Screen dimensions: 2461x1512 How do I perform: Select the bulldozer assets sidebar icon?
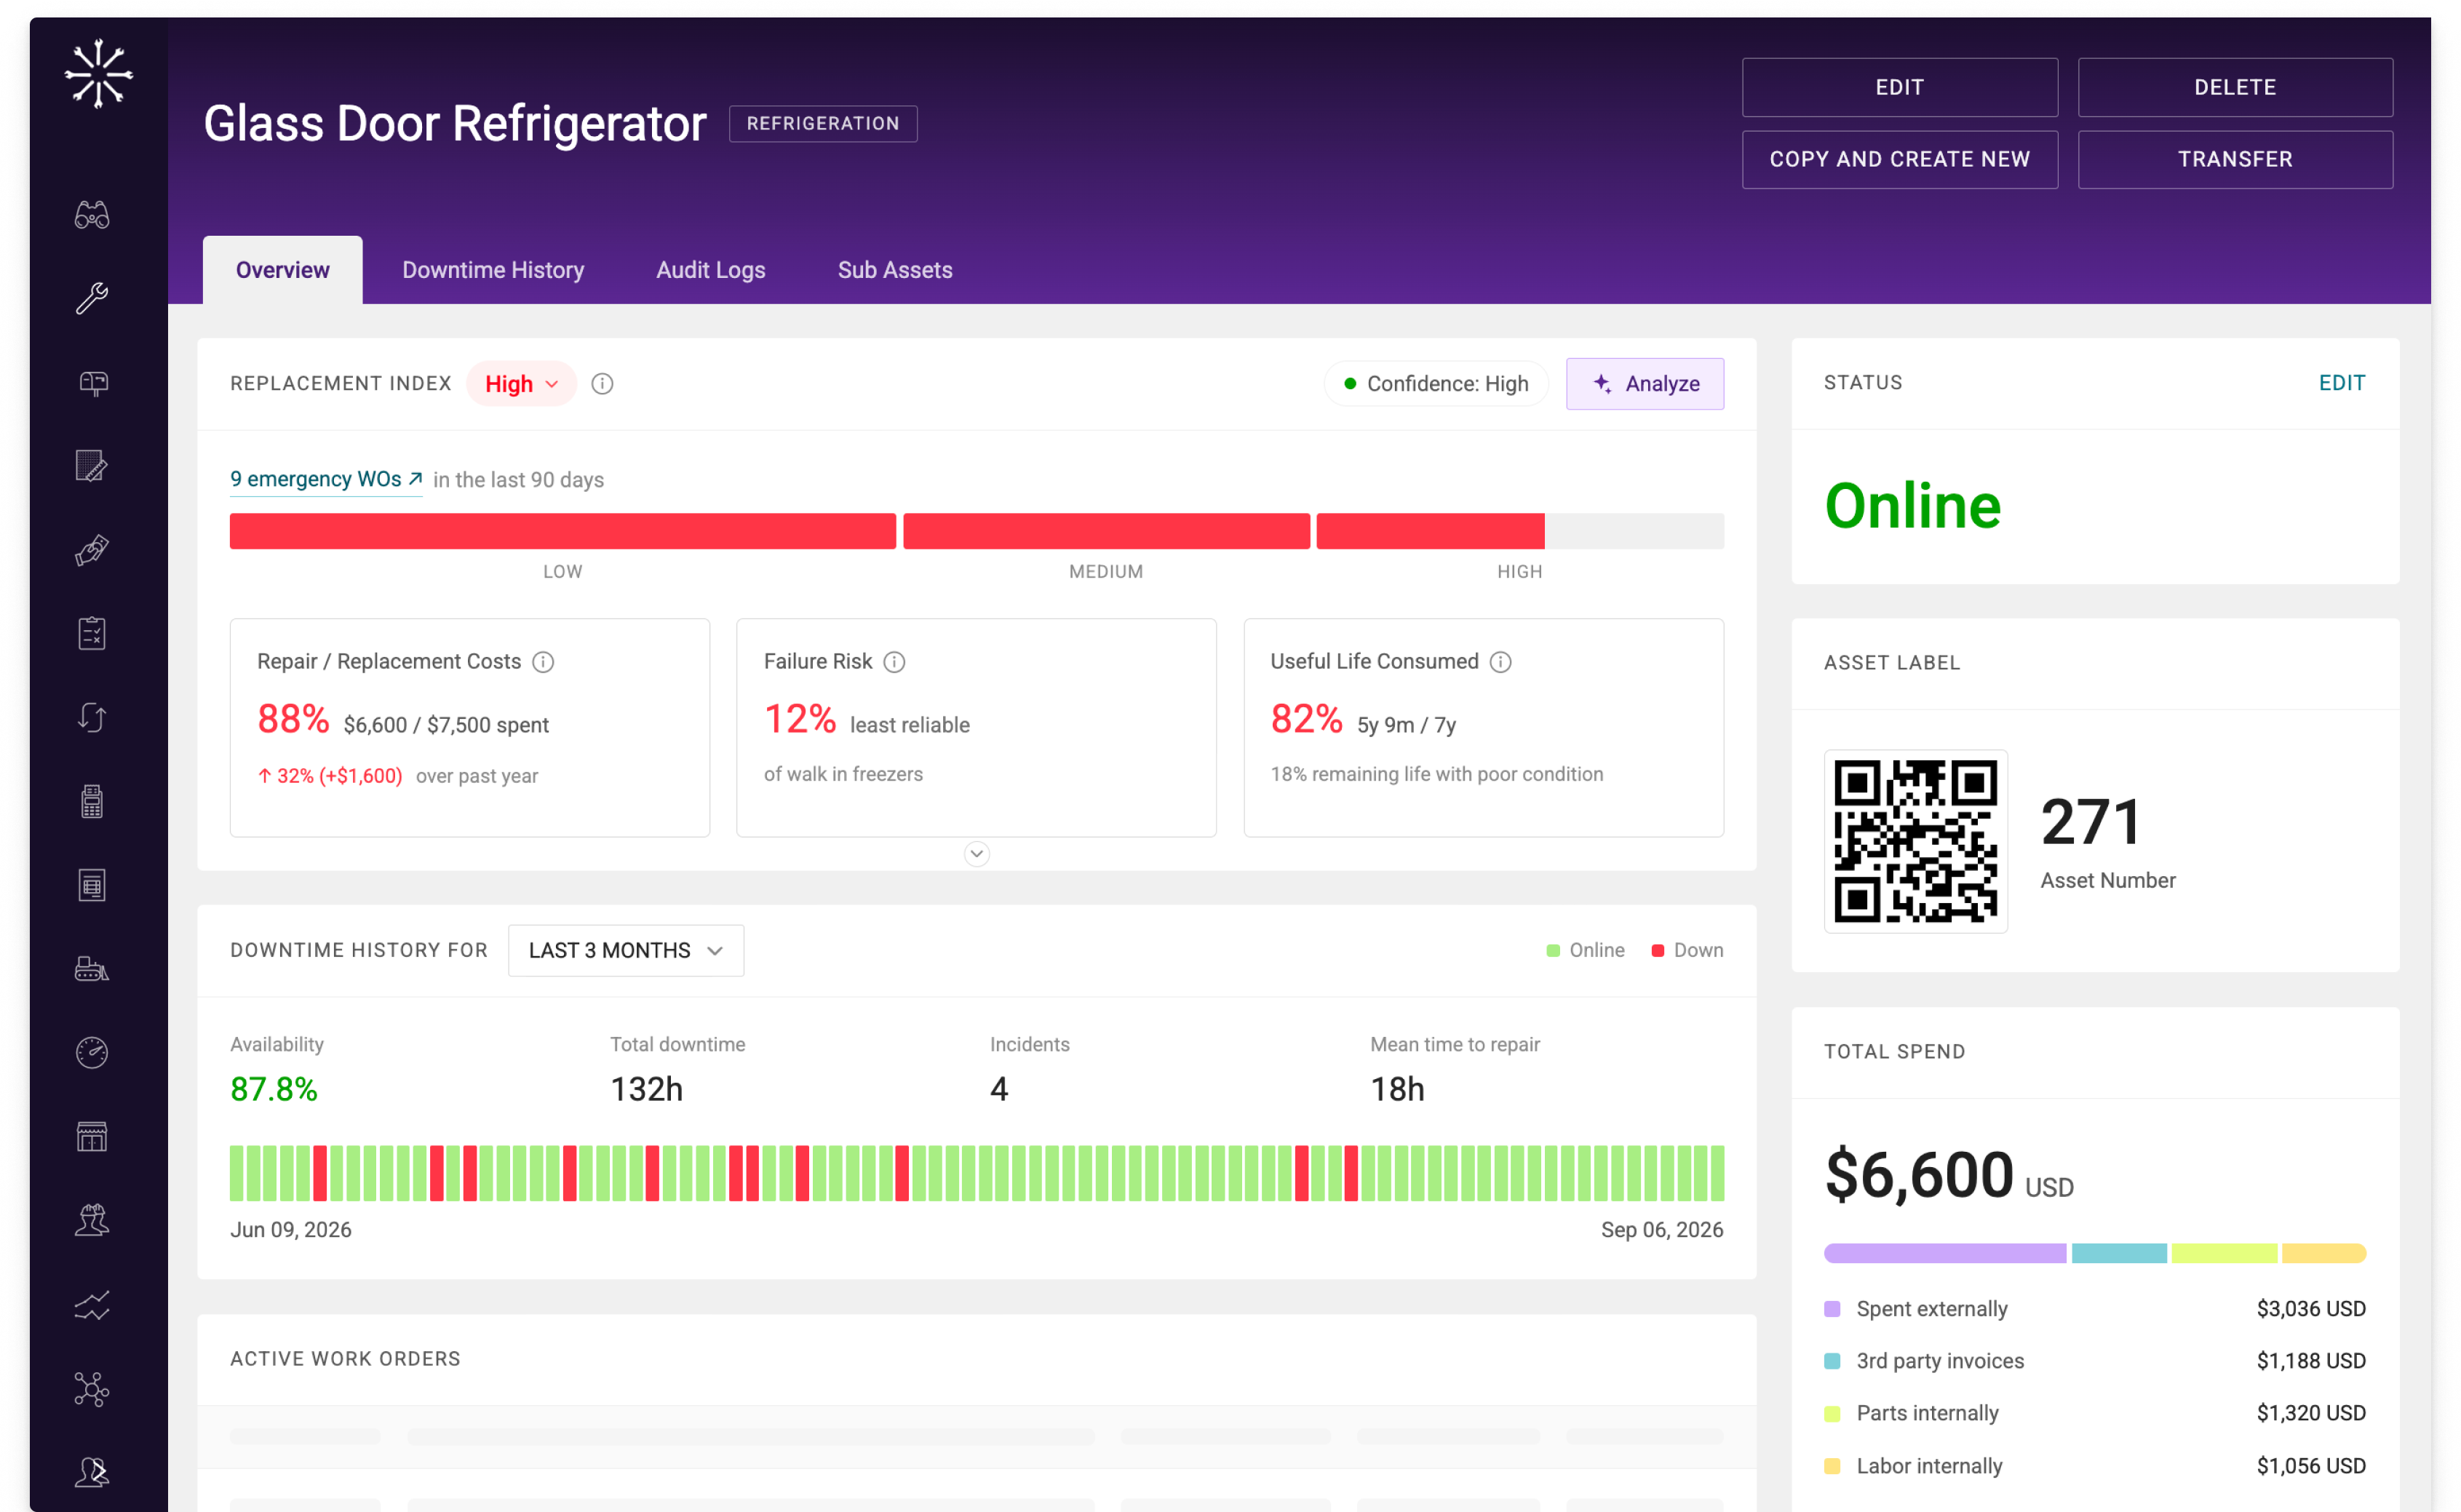point(92,968)
